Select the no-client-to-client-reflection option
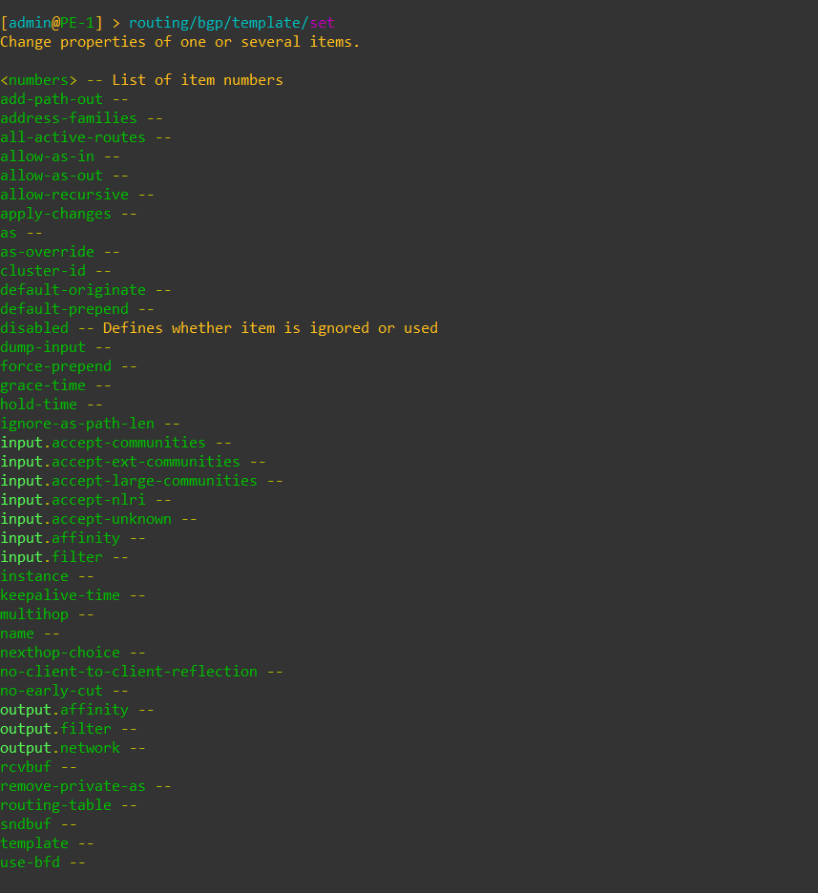Viewport: 818px width, 893px height. click(128, 672)
